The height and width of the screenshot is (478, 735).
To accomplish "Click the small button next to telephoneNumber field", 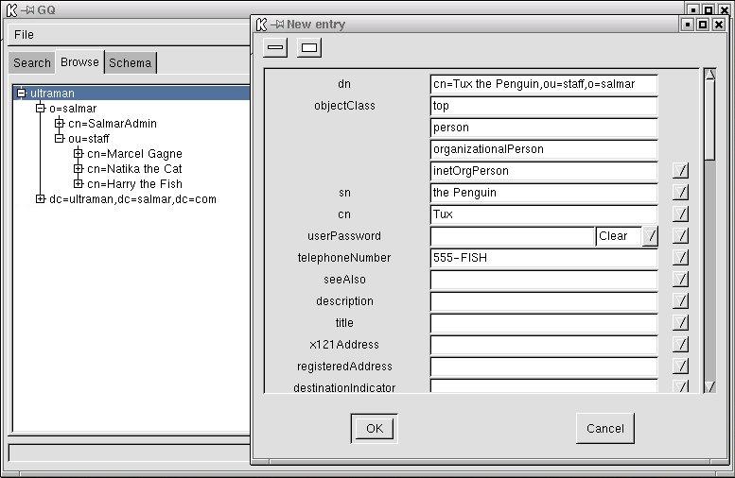I will point(680,258).
